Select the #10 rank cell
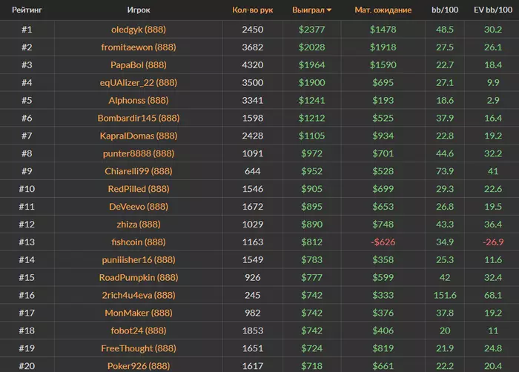This screenshot has width=519, height=372. (x=27, y=189)
